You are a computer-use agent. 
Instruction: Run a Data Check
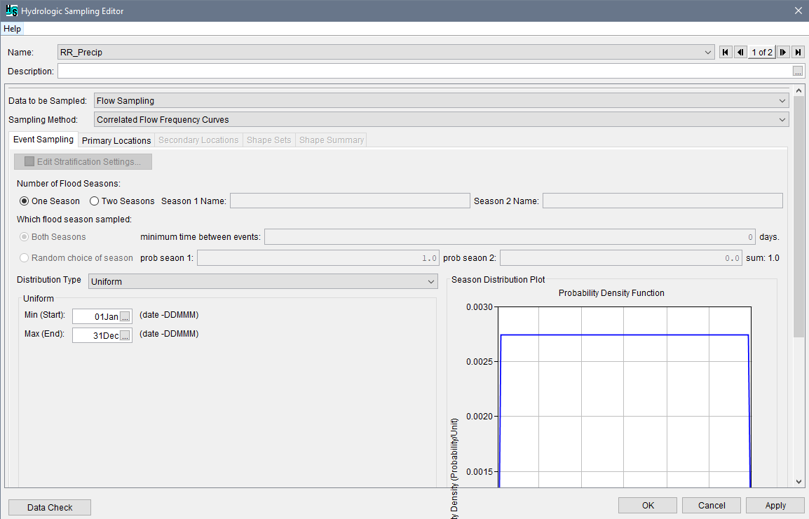tap(49, 506)
